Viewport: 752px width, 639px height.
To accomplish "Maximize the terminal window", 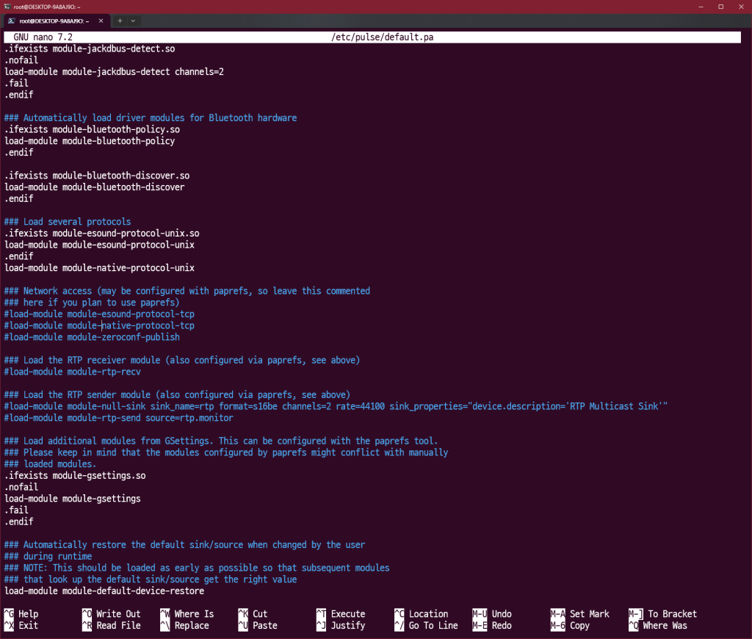I will pyautogui.click(x=720, y=6).
